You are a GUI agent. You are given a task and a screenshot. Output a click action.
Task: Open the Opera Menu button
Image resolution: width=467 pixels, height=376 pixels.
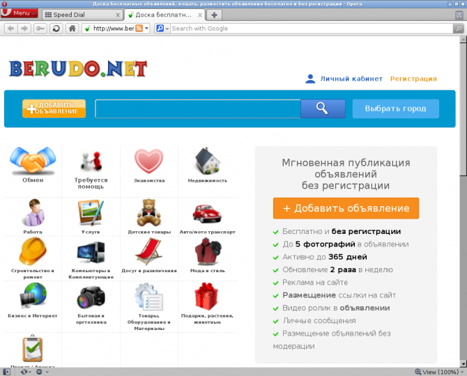tap(20, 13)
